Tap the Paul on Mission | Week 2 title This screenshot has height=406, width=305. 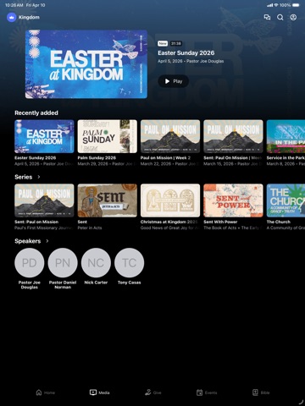click(x=165, y=158)
